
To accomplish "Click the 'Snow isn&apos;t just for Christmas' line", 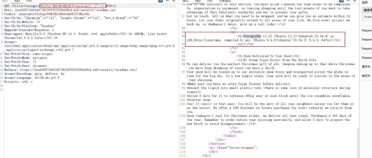I will [269, 120].
